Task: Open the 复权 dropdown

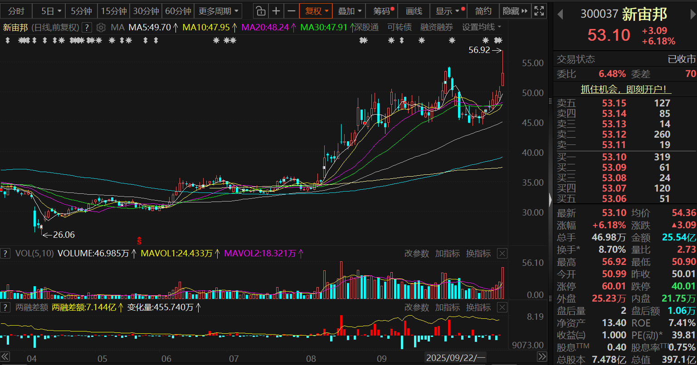Action: coord(316,11)
